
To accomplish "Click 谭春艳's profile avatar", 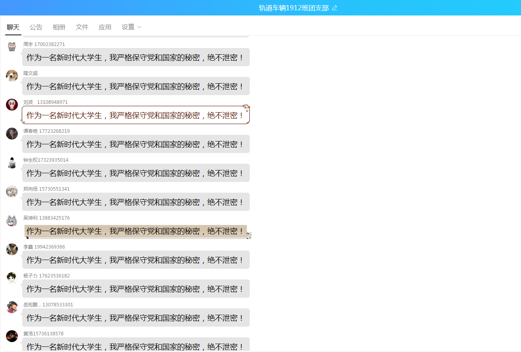I will [x=12, y=134].
